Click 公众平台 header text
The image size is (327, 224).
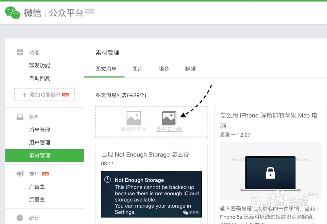point(66,13)
